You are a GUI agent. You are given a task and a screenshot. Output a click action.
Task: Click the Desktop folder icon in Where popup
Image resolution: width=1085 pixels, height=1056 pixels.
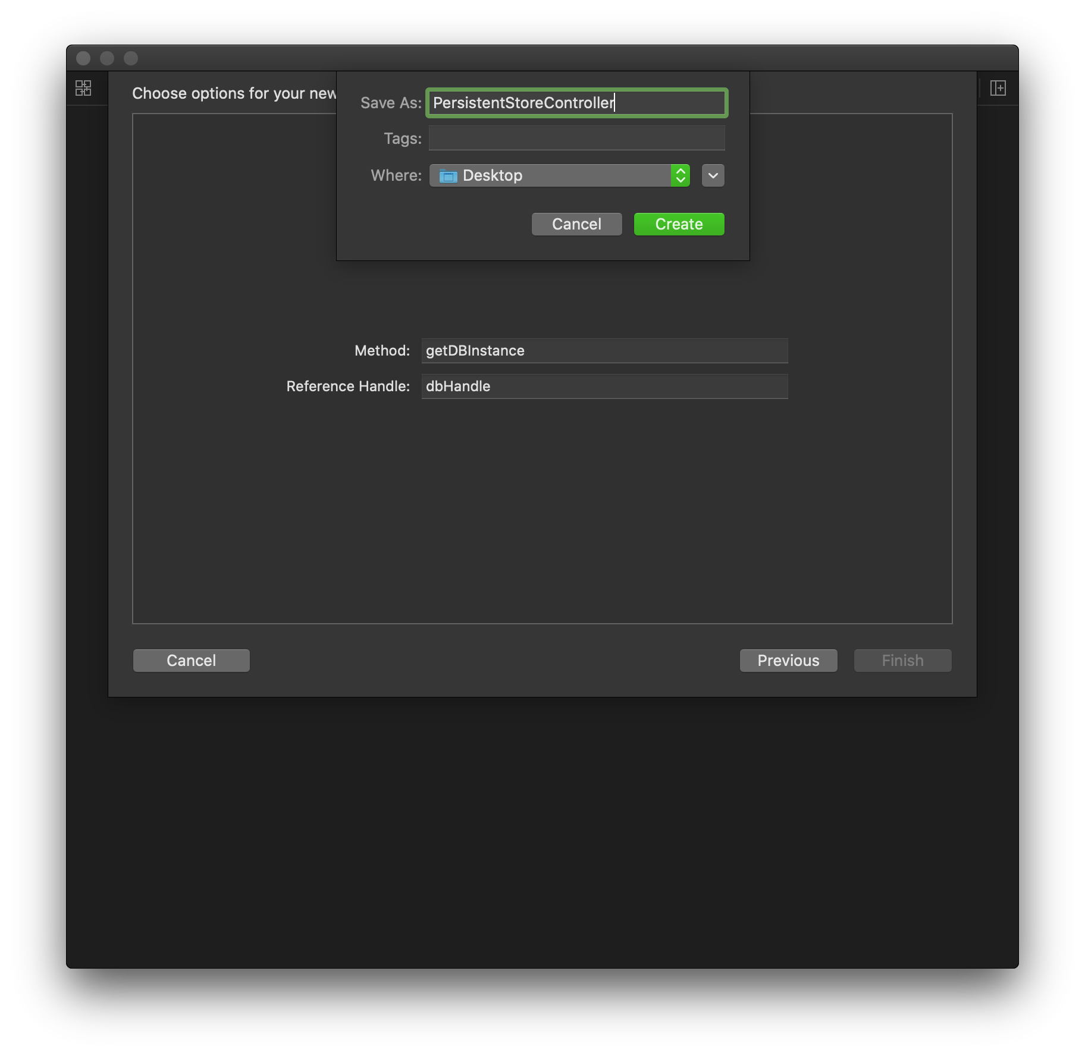pos(448,176)
